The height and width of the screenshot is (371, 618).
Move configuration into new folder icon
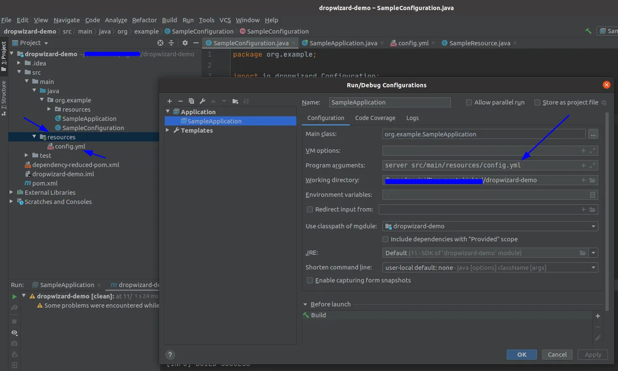[235, 101]
